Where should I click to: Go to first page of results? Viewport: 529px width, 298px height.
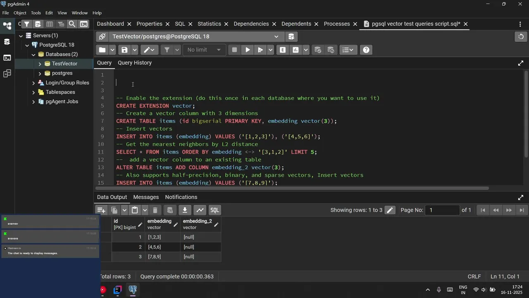coord(482,210)
